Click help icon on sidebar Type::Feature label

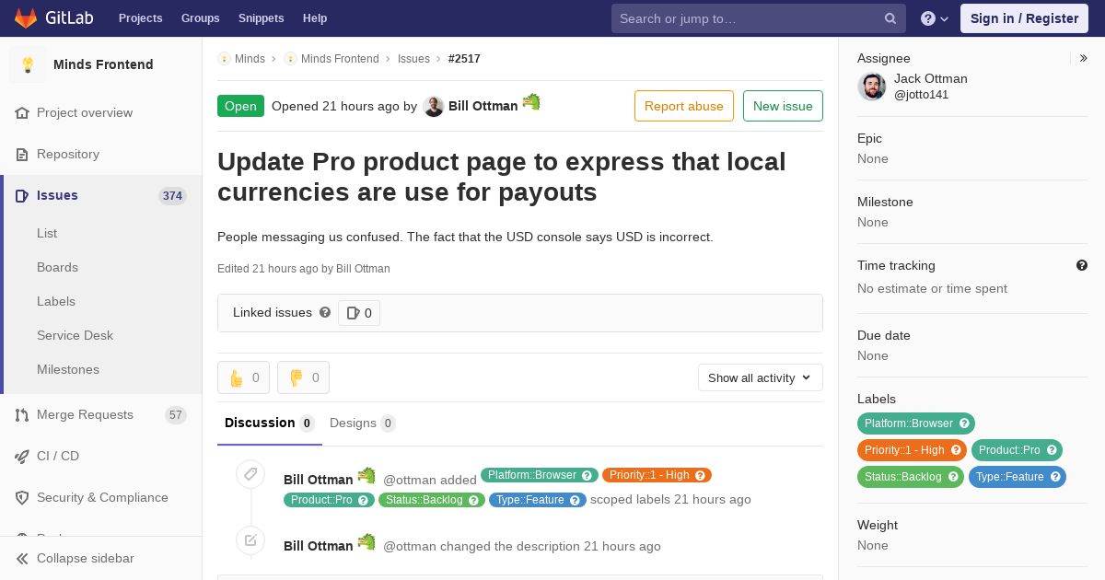[x=1055, y=477]
